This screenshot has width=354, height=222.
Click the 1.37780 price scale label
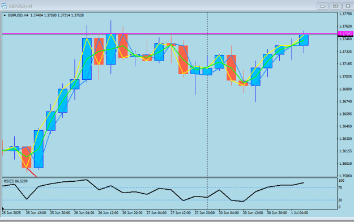(346, 14)
